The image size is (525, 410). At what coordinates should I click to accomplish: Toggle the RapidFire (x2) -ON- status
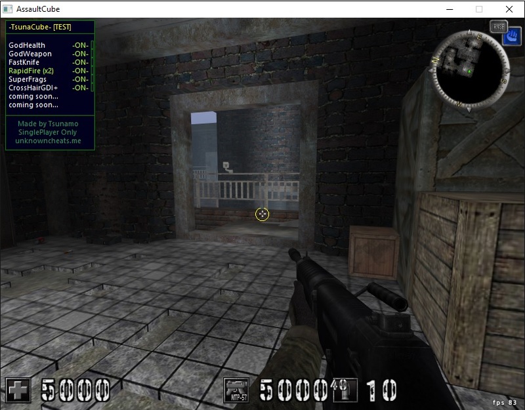click(80, 71)
